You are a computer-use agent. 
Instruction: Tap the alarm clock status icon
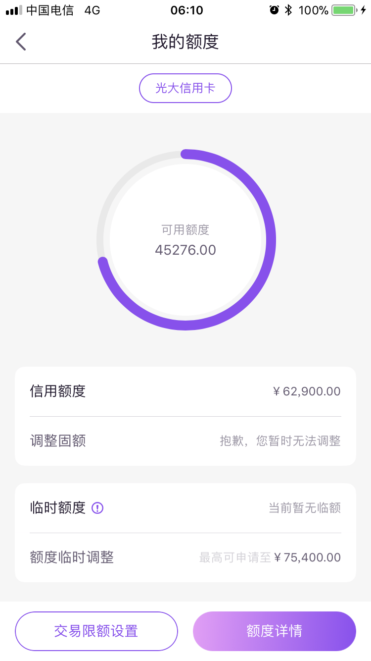(274, 10)
